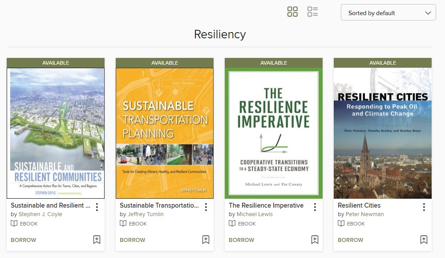Open the Resilient Cities title link
This screenshot has height=258, width=445.
click(x=359, y=205)
